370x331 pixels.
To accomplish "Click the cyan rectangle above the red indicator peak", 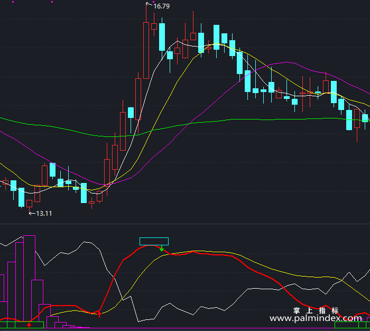I will coord(154,241).
